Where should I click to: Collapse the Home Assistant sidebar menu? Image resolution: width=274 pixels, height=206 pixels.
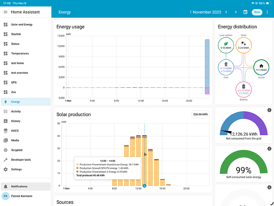coord(5,12)
